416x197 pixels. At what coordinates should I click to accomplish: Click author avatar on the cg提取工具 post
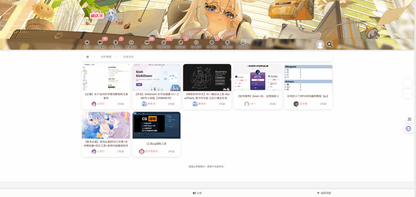141,152
